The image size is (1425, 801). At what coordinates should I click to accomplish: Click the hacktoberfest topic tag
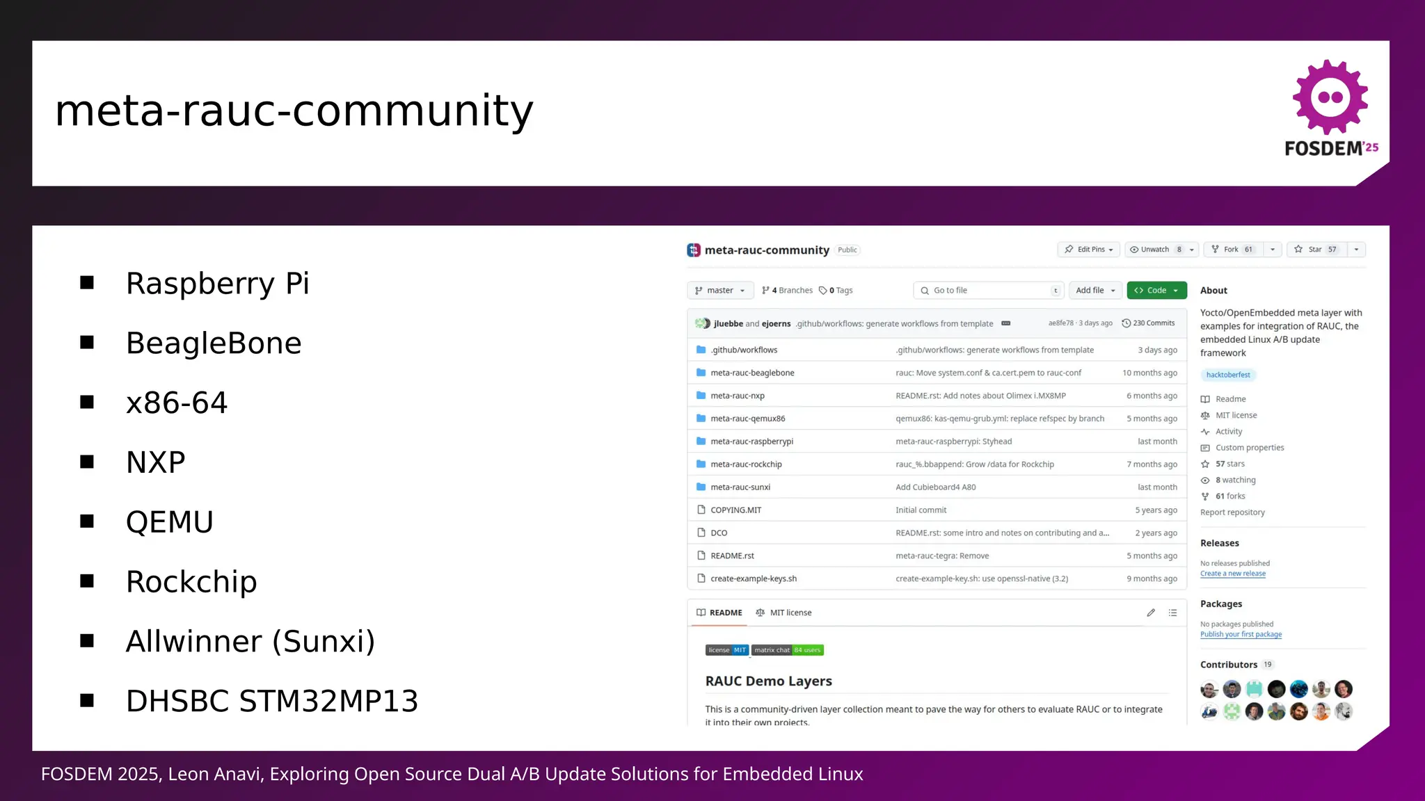tap(1228, 375)
